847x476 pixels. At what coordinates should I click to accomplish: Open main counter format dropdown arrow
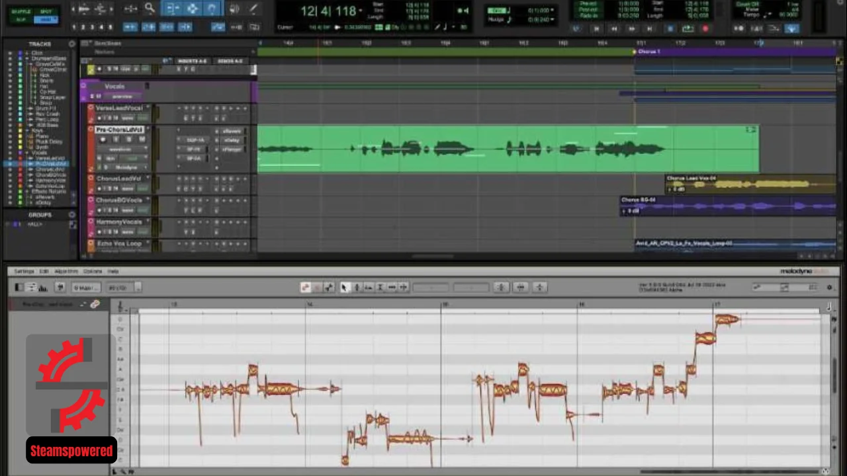pyautogui.click(x=361, y=11)
